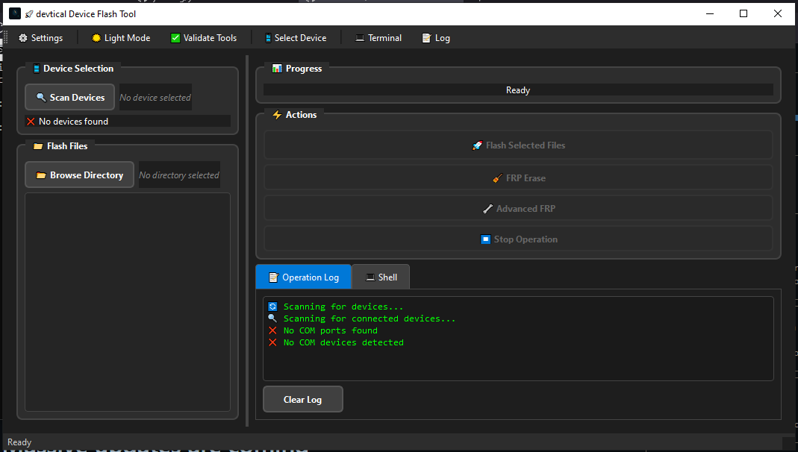Screen dimensions: 798x452
Task: Click the Advanced FRP button
Action: [x=518, y=208]
